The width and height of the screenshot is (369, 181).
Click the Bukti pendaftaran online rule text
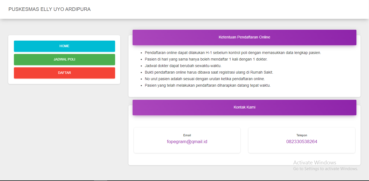pyautogui.click(x=209, y=72)
